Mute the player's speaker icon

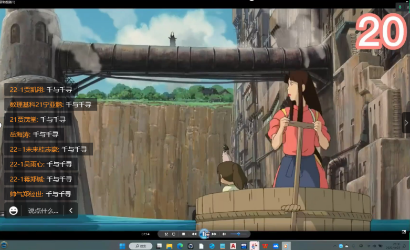click(224, 234)
